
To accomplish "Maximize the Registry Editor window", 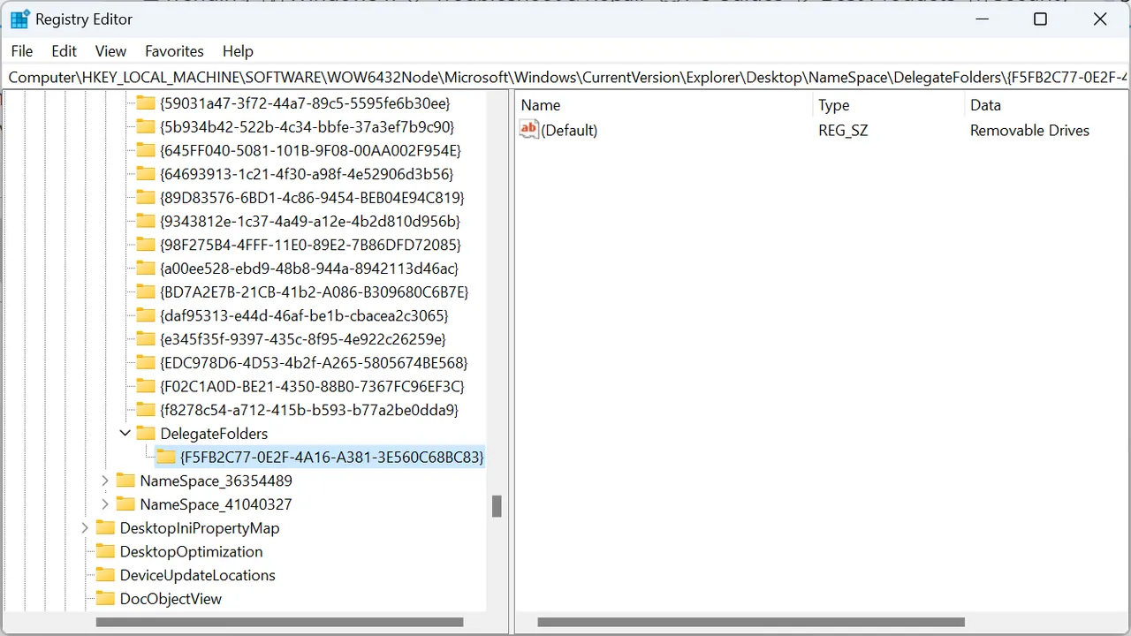I will click(1040, 19).
